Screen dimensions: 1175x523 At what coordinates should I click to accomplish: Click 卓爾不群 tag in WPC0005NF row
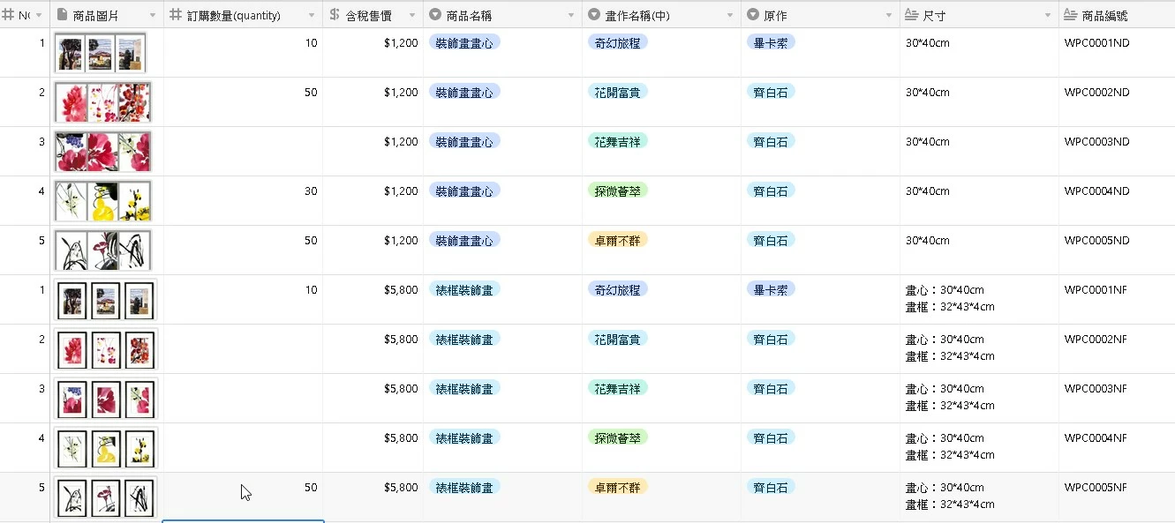coord(618,487)
